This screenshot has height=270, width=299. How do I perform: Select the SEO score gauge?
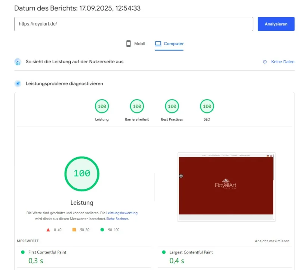207,106
